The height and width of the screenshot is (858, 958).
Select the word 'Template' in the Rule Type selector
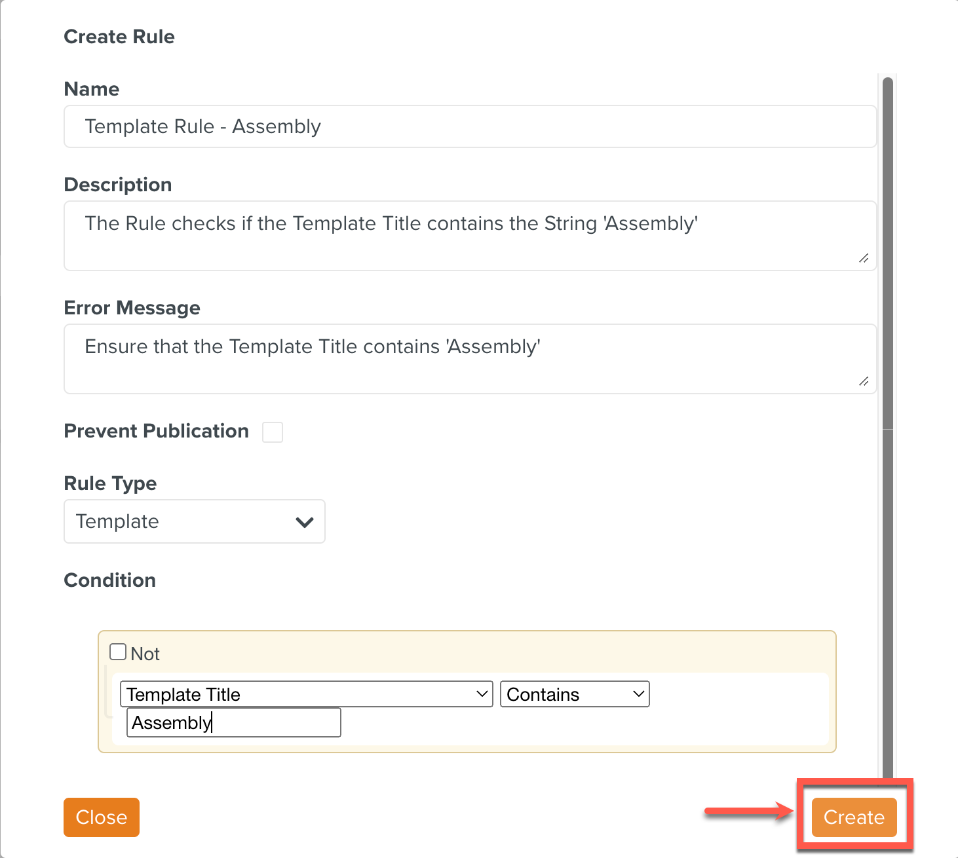point(118,521)
